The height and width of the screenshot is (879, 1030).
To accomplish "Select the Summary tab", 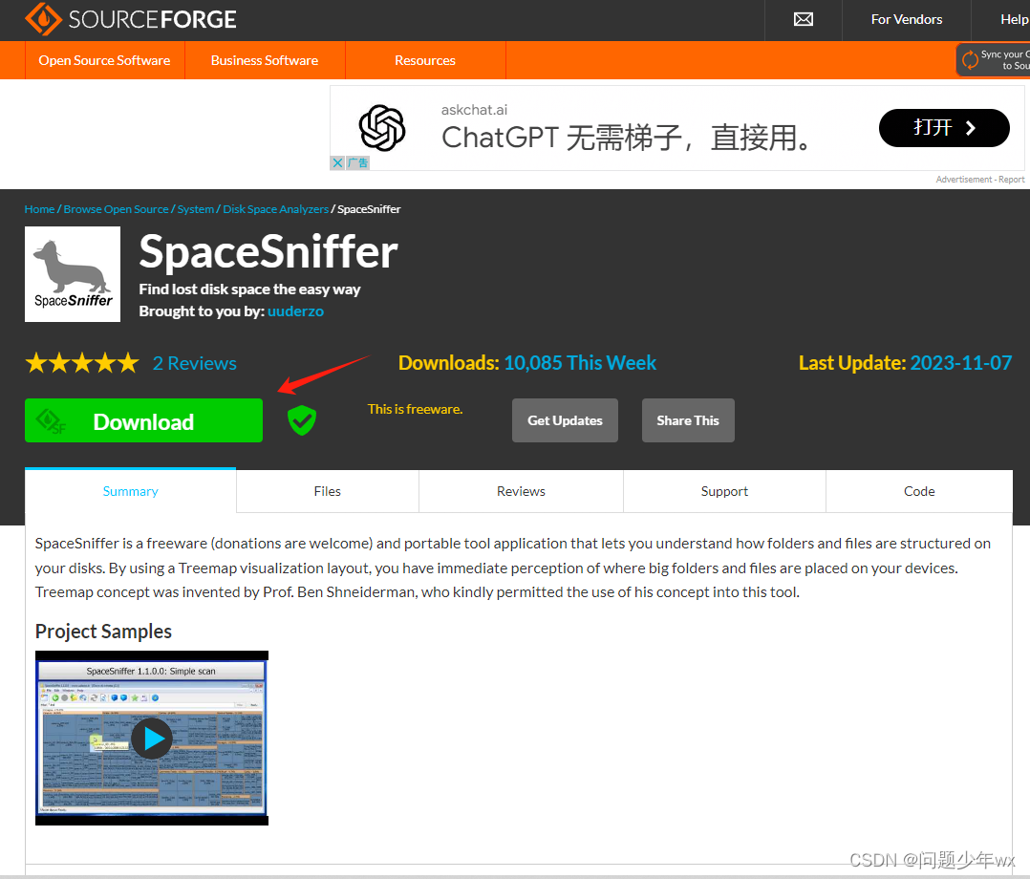I will [x=131, y=491].
